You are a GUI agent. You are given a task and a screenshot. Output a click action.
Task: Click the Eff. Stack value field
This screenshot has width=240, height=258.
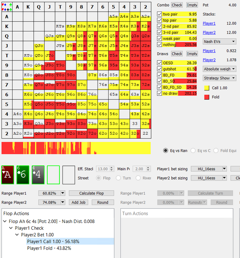click(x=103, y=169)
